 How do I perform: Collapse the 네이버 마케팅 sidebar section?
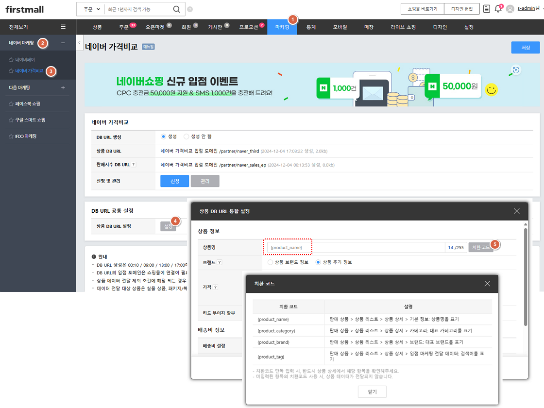coord(63,43)
